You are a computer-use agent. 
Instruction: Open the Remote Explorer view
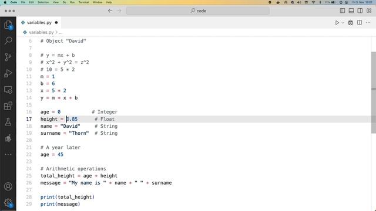point(8,90)
